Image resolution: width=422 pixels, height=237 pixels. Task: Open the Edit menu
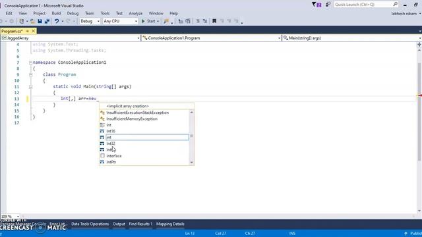(9, 13)
